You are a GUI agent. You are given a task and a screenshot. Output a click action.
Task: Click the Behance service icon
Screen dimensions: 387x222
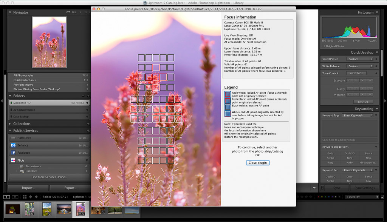coord(13,145)
